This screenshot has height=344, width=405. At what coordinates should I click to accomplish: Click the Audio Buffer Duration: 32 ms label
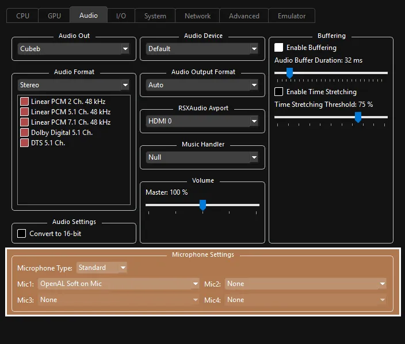point(319,60)
